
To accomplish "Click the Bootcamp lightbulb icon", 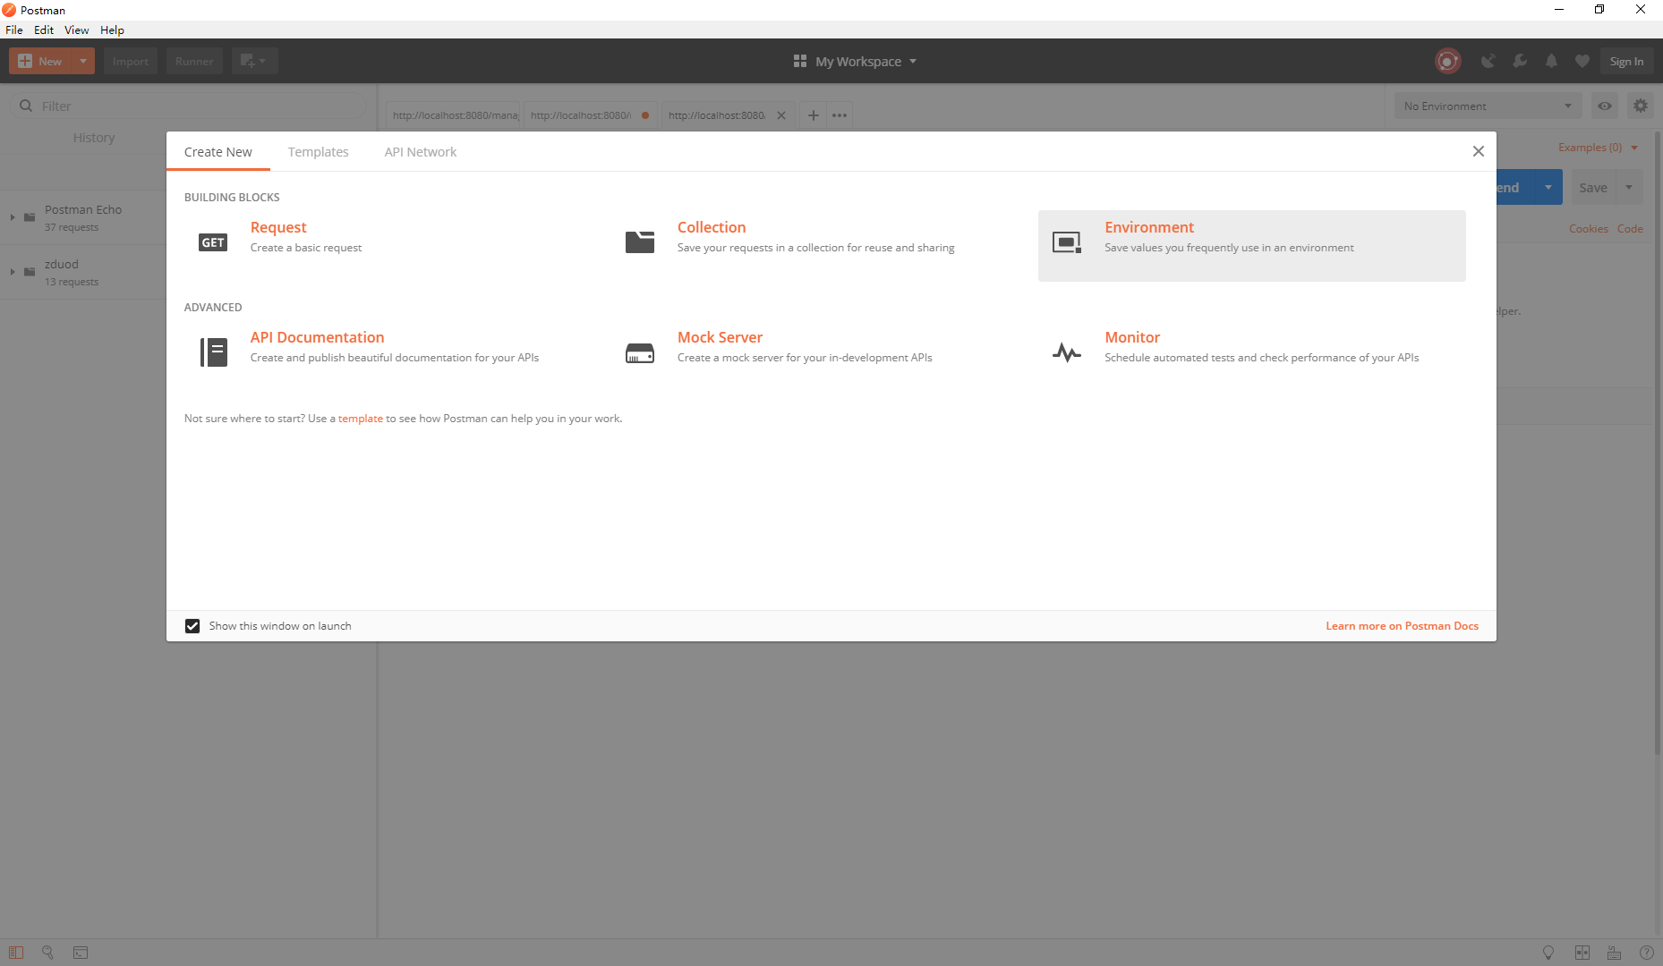I will tap(1548, 953).
